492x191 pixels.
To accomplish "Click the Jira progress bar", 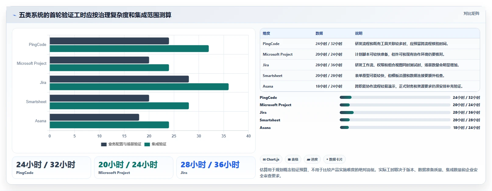I will pyautogui.click(x=395, y=113).
